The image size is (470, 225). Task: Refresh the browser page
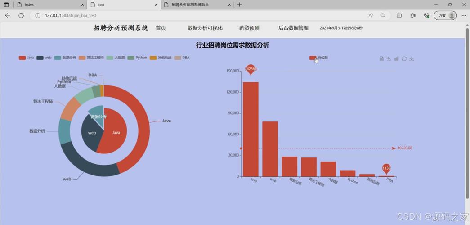[21, 15]
